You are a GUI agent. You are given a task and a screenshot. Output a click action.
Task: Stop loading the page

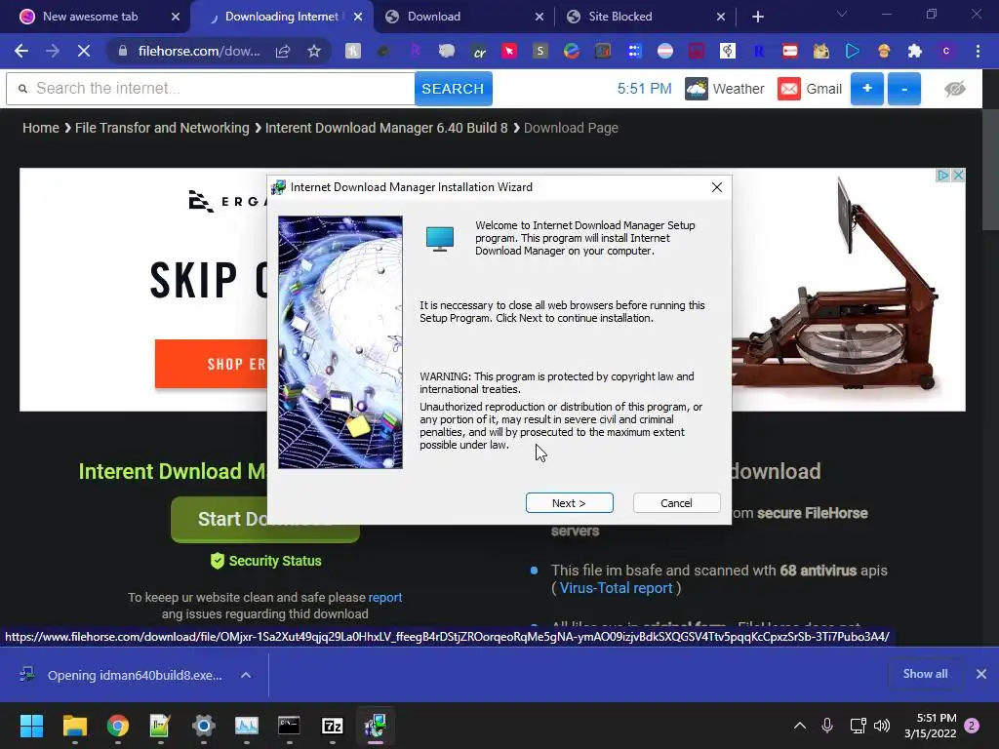[x=84, y=51]
